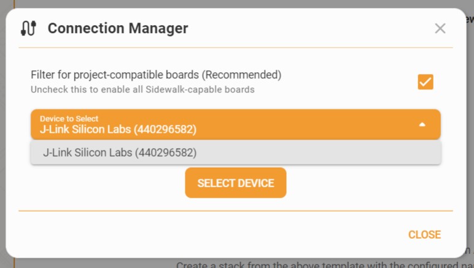The image size is (474, 268).
Task: Click the 'Device to Select' field label
Action: (69, 118)
